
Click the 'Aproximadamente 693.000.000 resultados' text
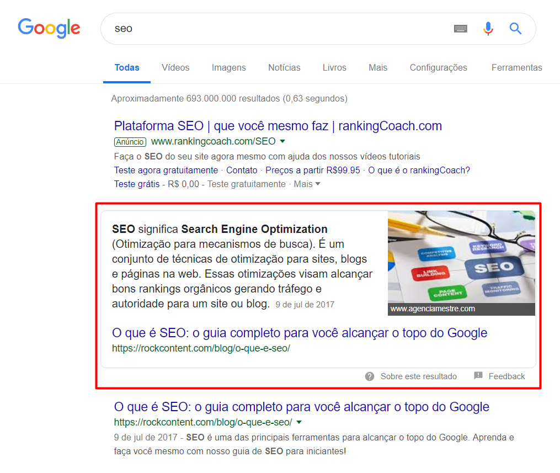click(x=230, y=99)
